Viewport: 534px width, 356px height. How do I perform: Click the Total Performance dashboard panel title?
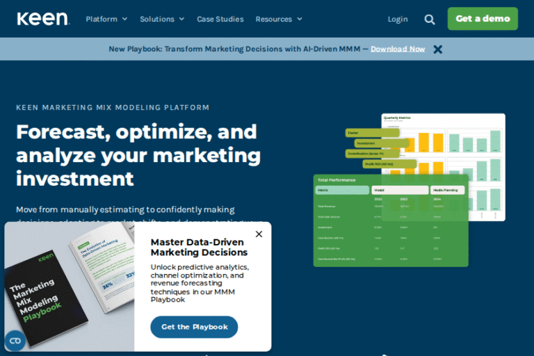point(337,180)
